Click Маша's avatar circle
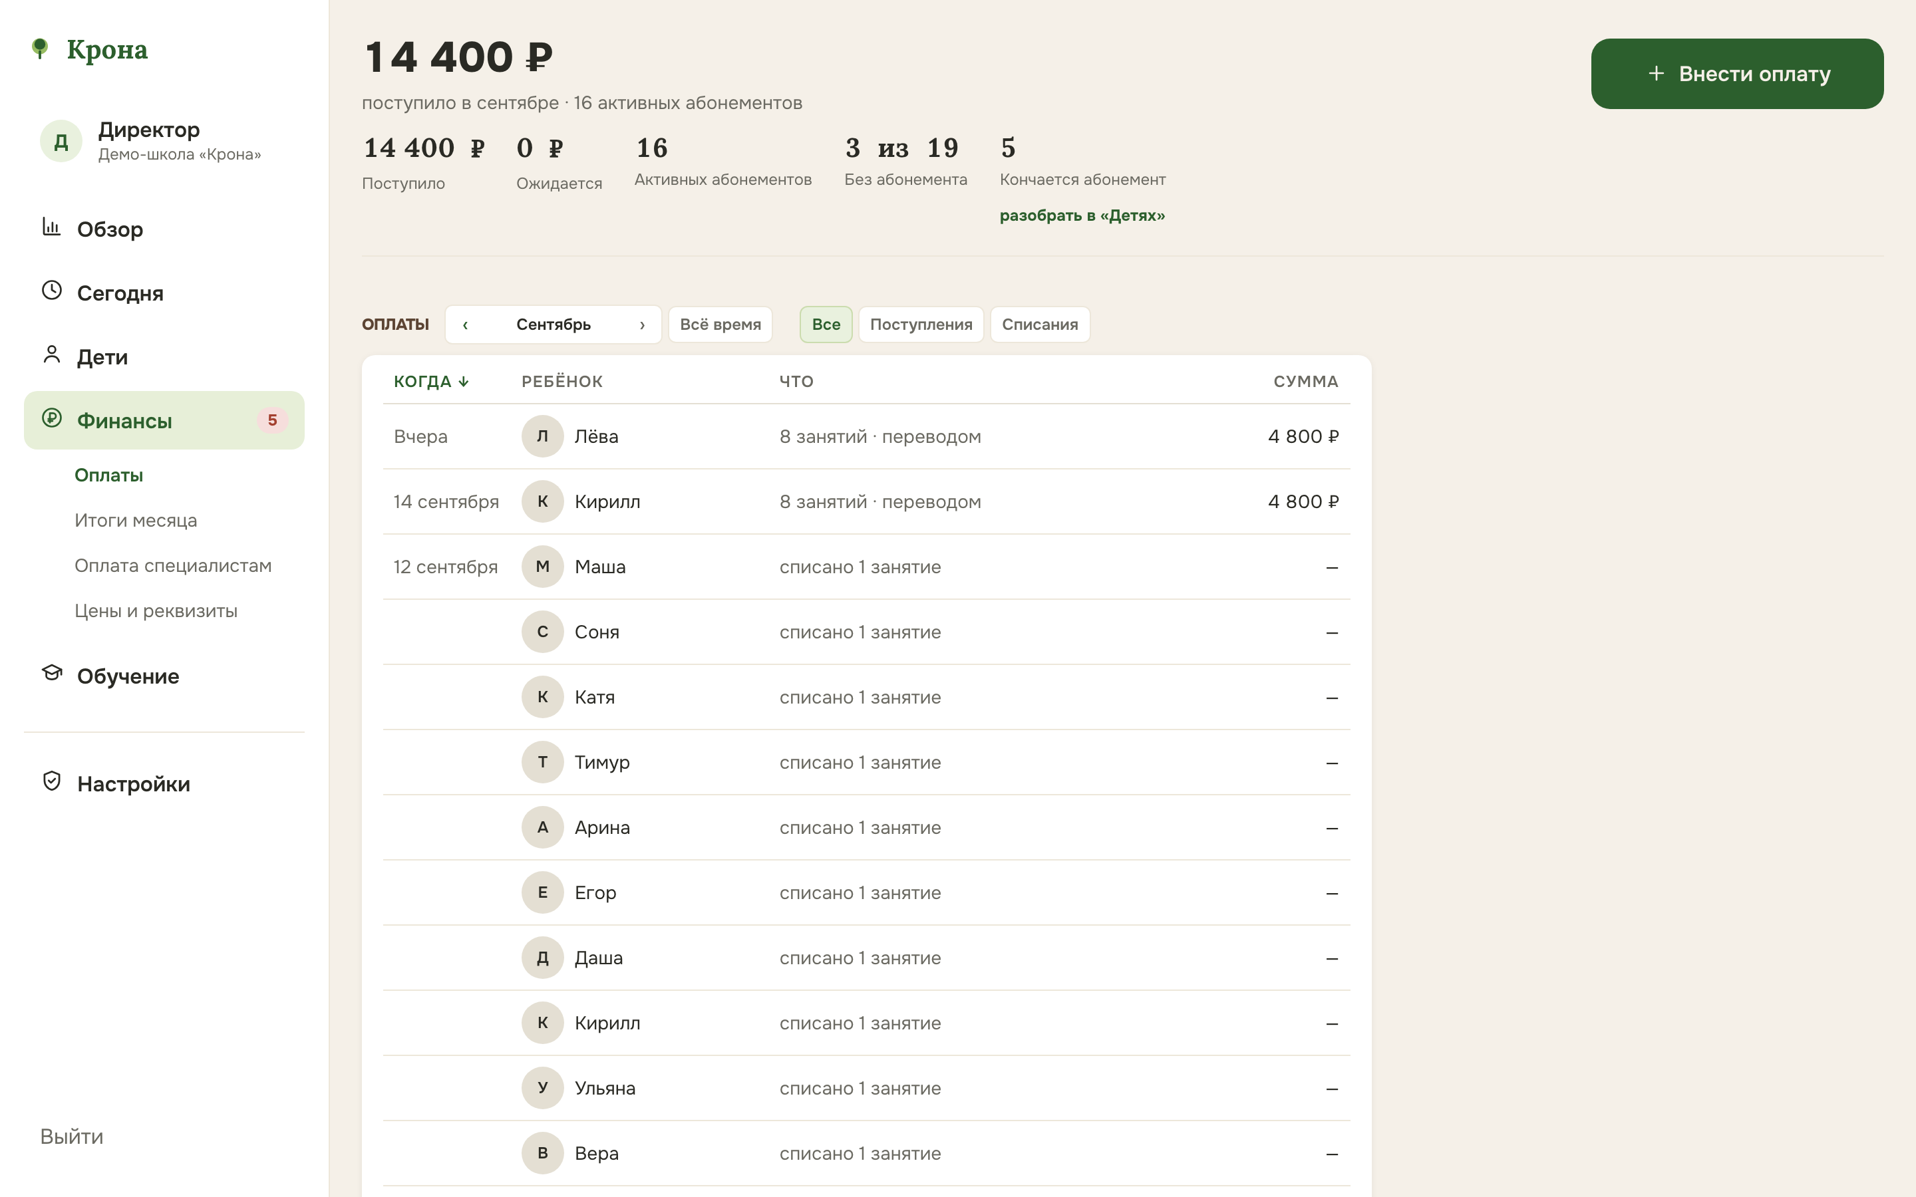The width and height of the screenshot is (1916, 1197). [x=542, y=567]
